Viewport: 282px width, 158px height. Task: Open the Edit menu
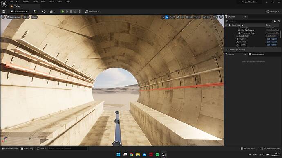click(18, 2)
